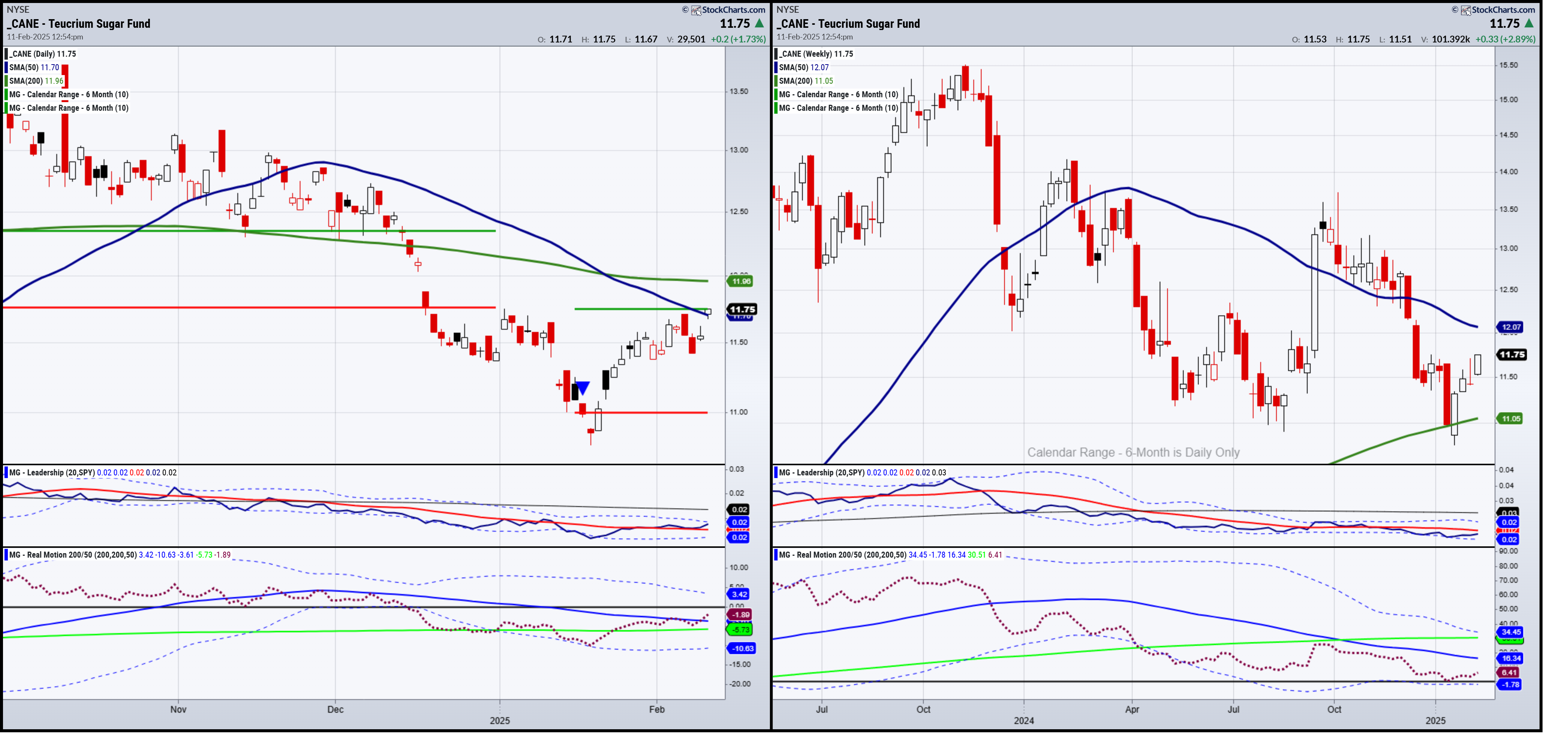Click the 11-Feb-2025 12:54:pm timestamp on weekly chart
The image size is (1543, 733).
pos(815,37)
